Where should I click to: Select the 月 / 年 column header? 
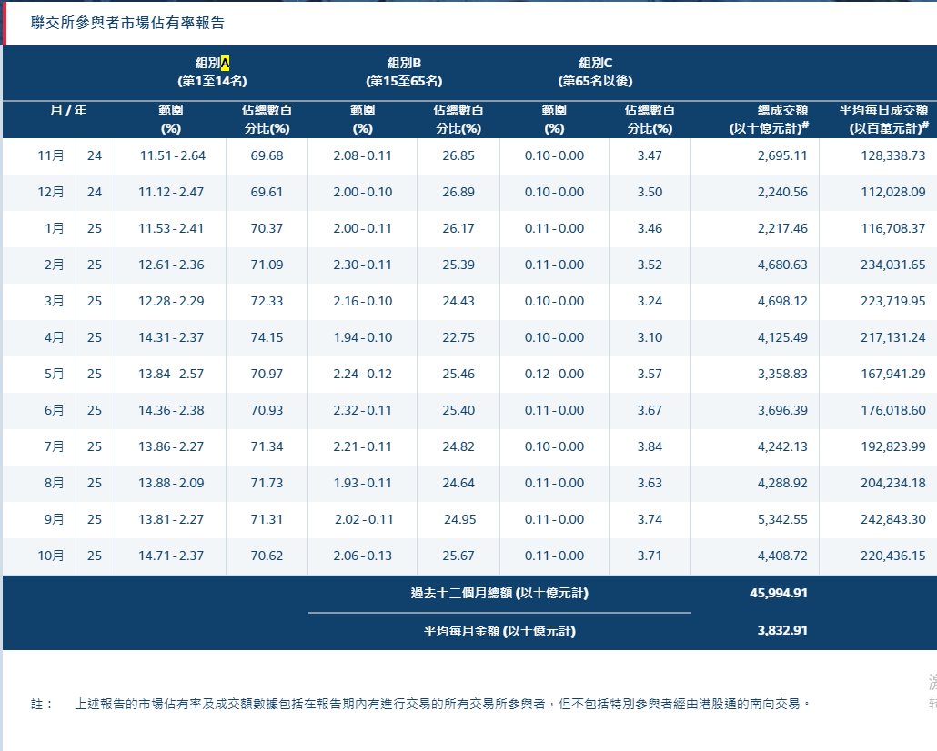click(x=68, y=110)
